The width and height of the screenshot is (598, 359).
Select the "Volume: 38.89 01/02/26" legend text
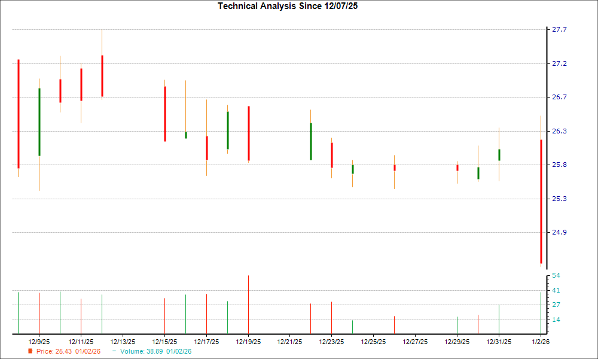[155, 351]
